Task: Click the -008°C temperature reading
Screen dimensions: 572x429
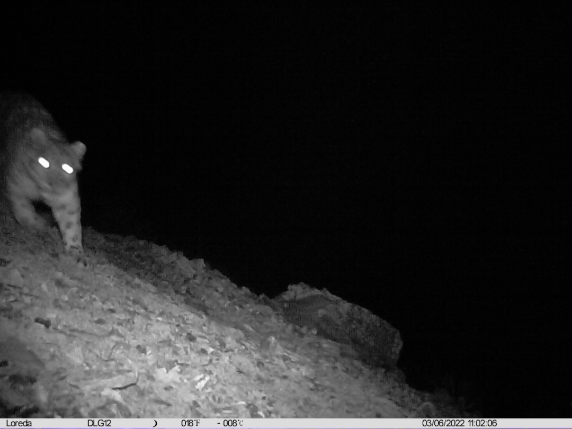Action: coord(230,423)
